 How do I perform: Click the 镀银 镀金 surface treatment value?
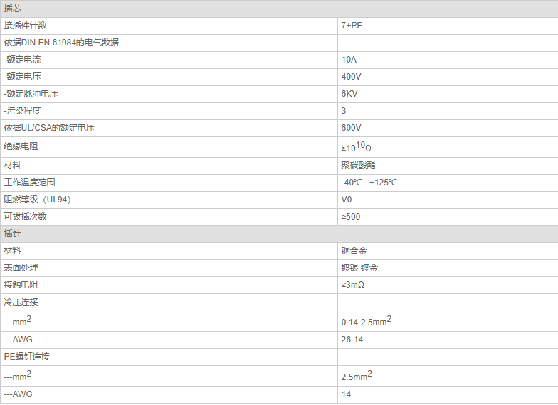point(359,268)
